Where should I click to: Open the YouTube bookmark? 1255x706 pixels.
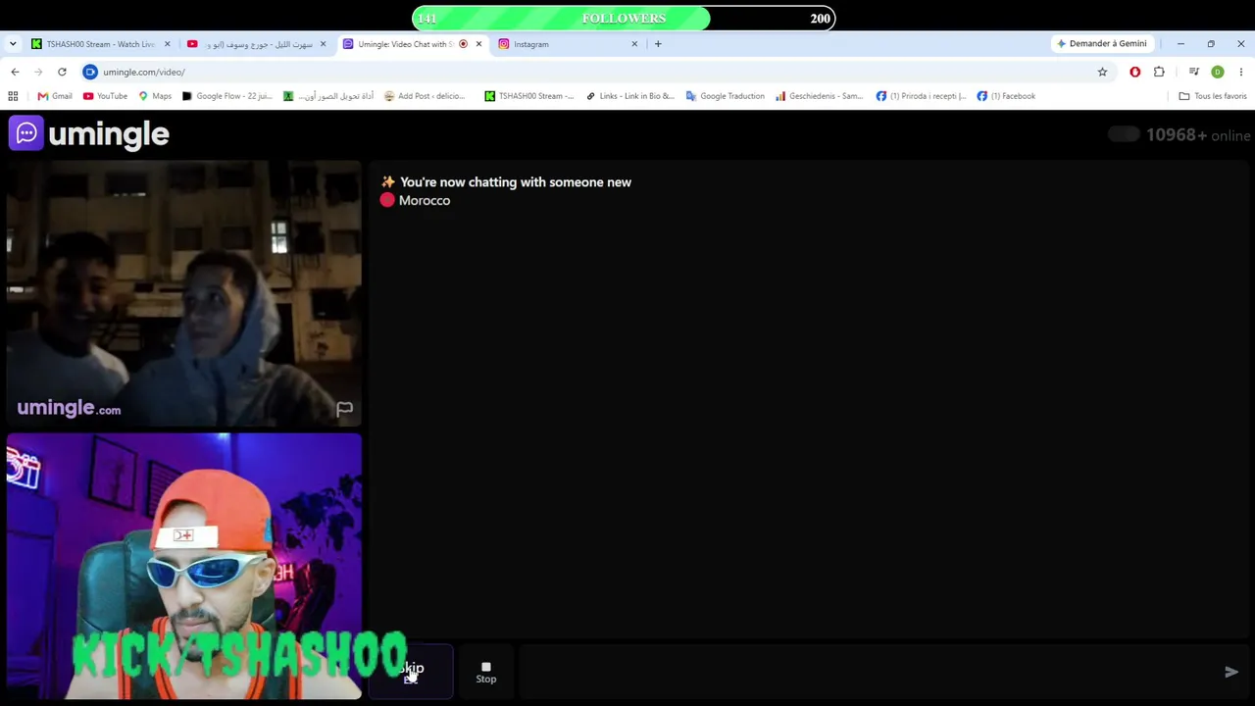pos(105,96)
